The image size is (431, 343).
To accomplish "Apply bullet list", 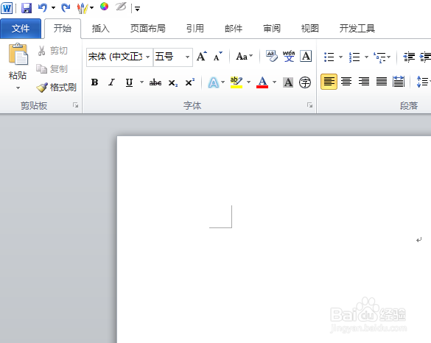I will coord(329,57).
